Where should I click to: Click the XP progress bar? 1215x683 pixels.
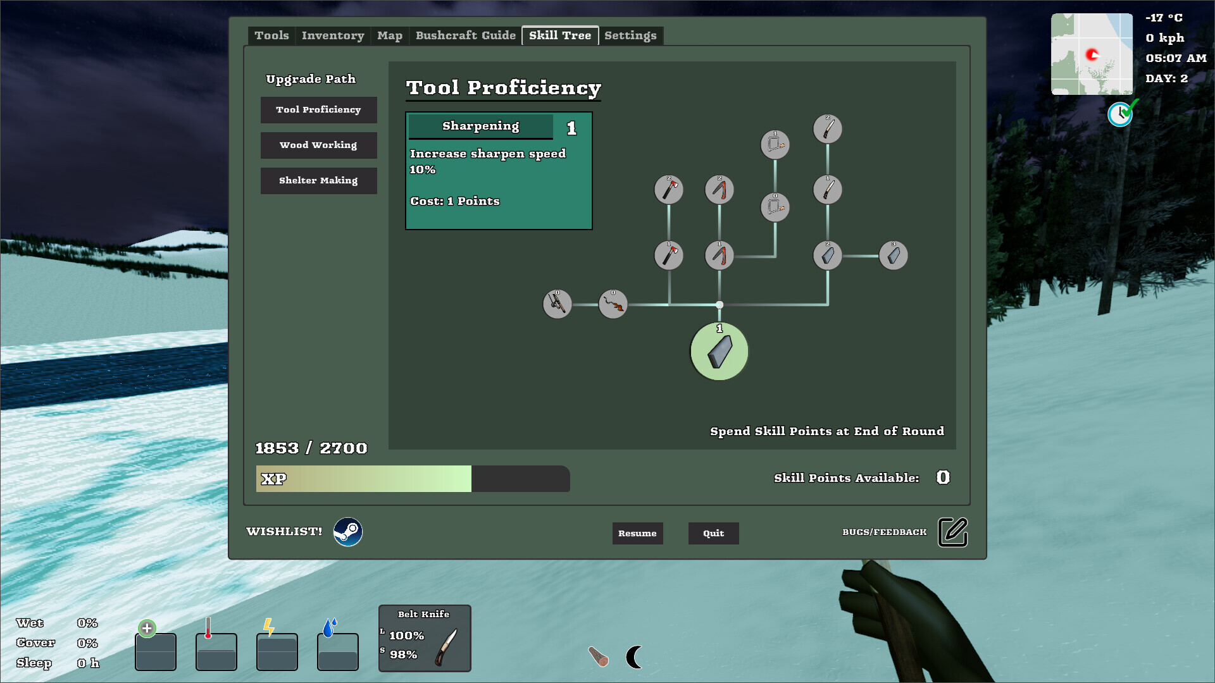pos(411,479)
